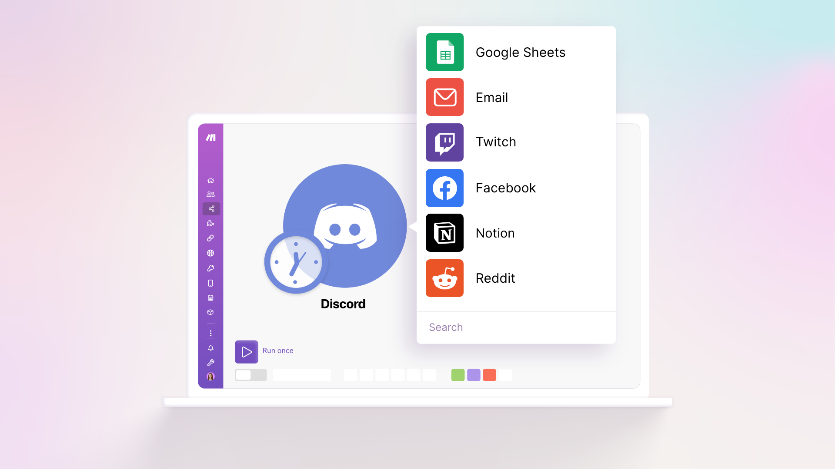Click the links/integrations sidebar icon

[x=211, y=238]
